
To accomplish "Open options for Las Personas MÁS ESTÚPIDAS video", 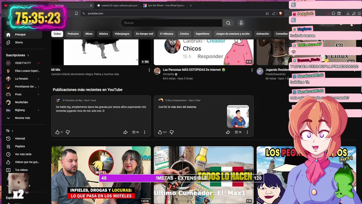I will pos(252,70).
